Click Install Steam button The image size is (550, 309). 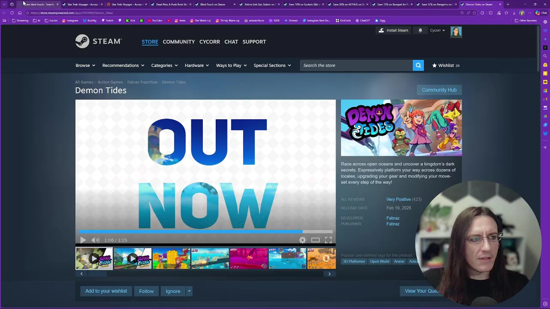pyautogui.click(x=393, y=30)
